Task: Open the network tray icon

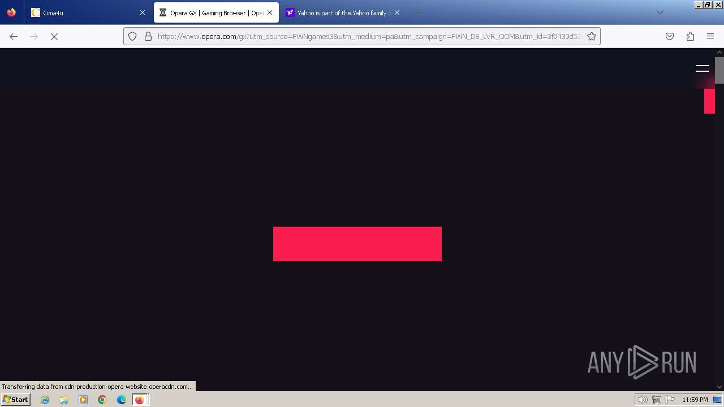Action: (x=656, y=400)
